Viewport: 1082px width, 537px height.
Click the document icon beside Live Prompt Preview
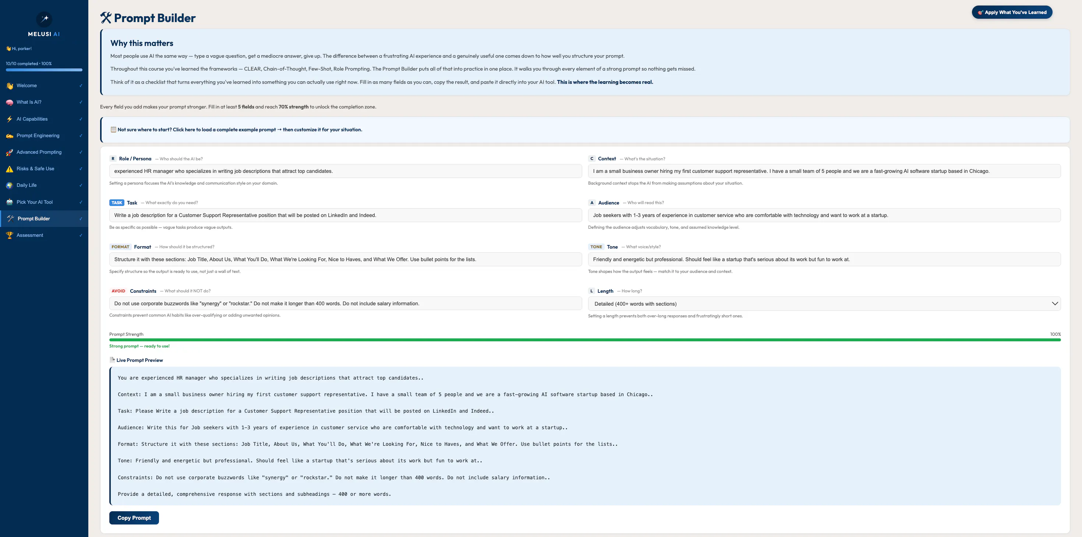click(112, 360)
